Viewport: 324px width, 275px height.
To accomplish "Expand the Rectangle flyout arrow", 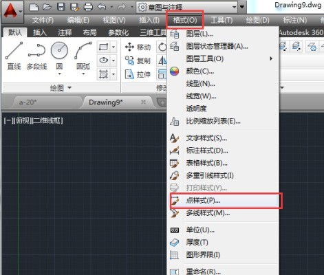I will point(114,47).
